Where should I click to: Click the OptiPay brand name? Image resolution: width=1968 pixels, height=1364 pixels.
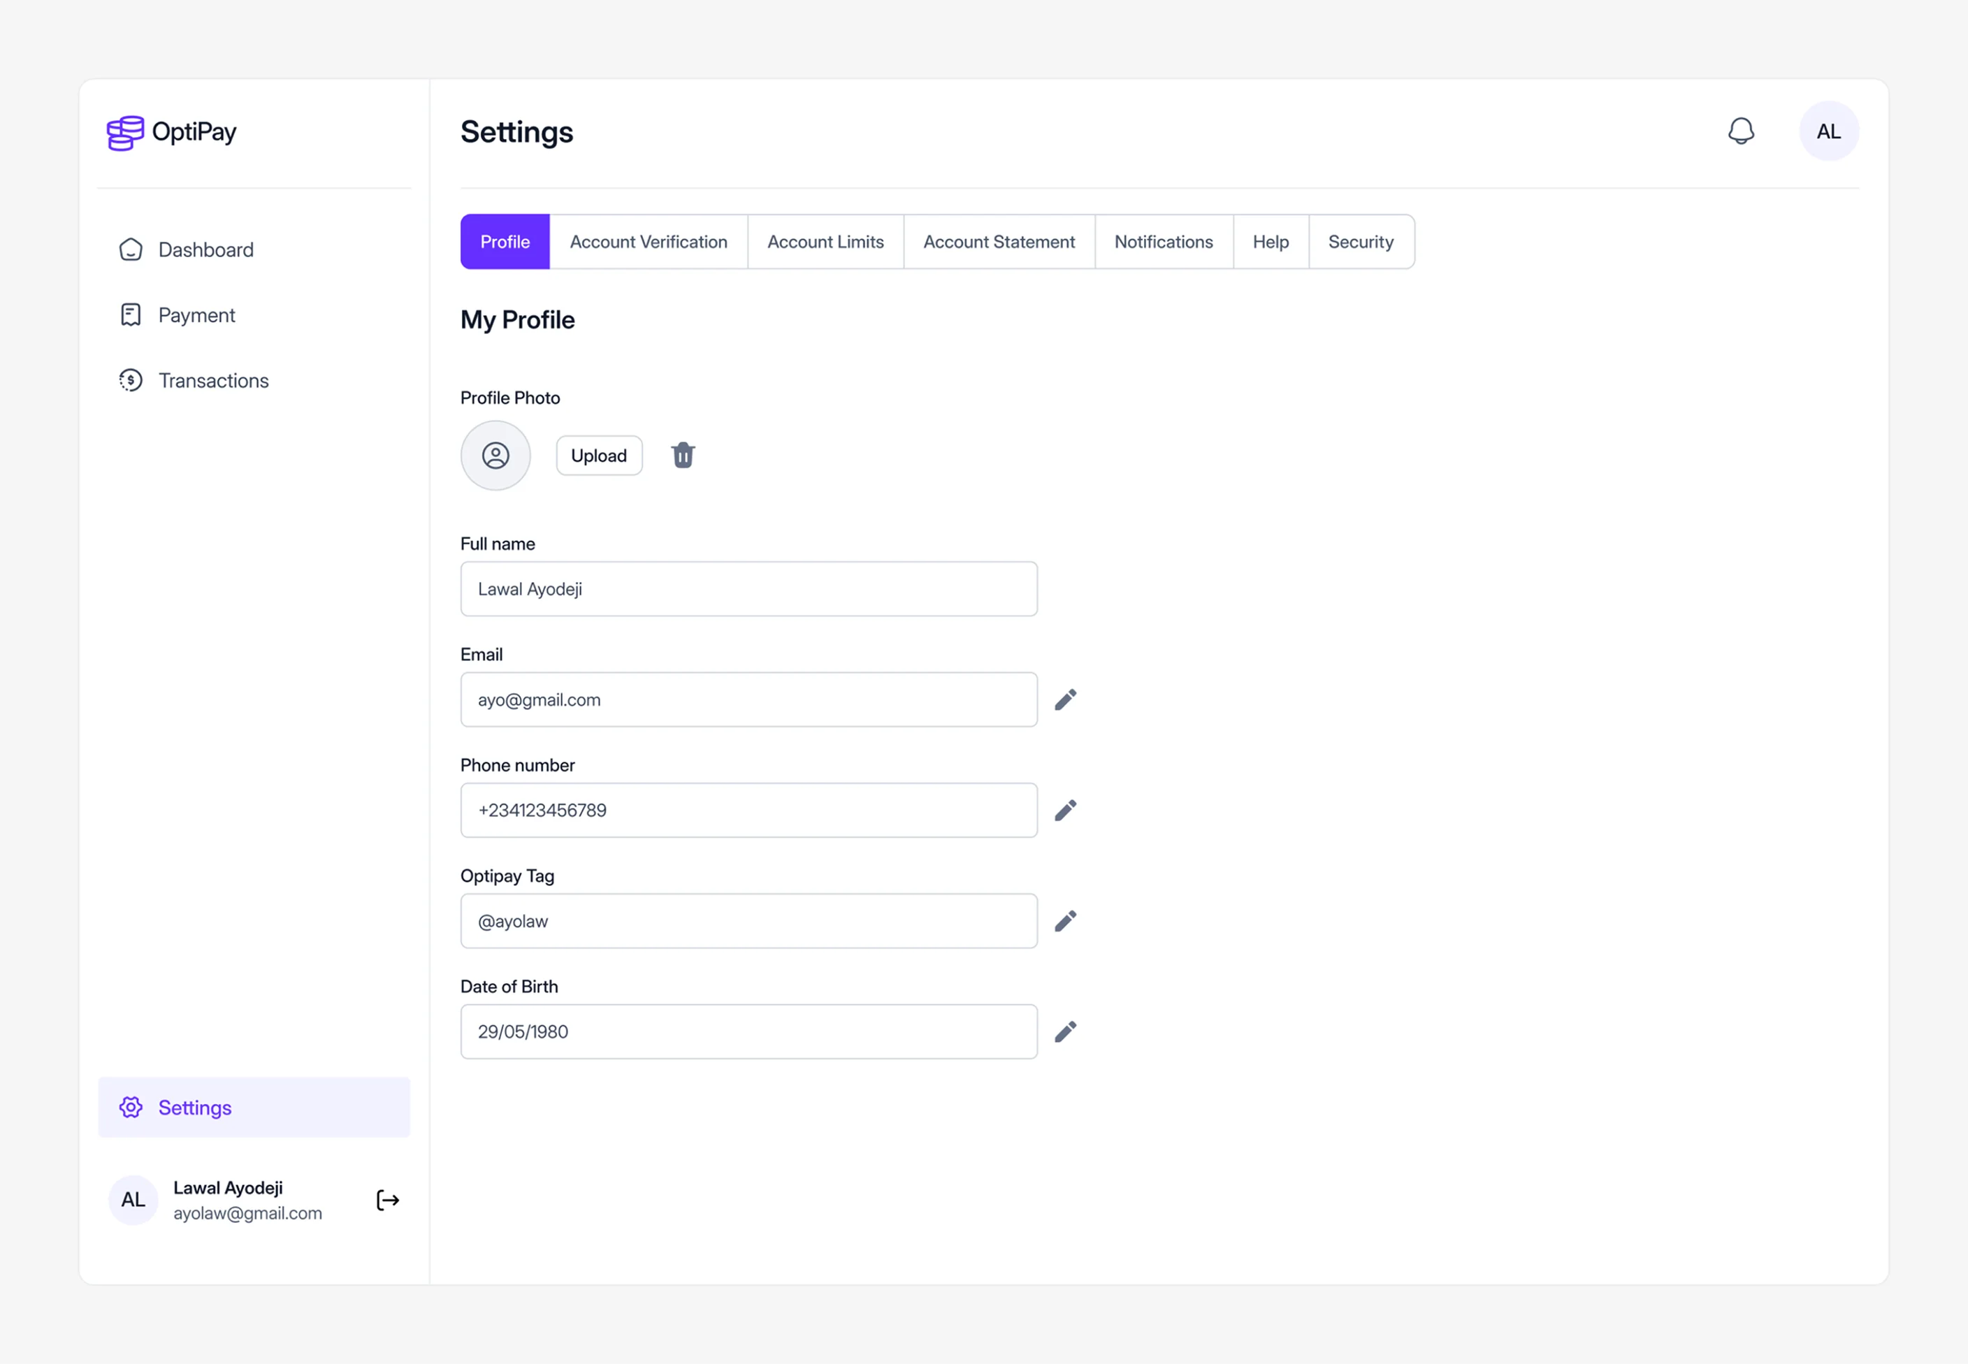[x=194, y=133]
